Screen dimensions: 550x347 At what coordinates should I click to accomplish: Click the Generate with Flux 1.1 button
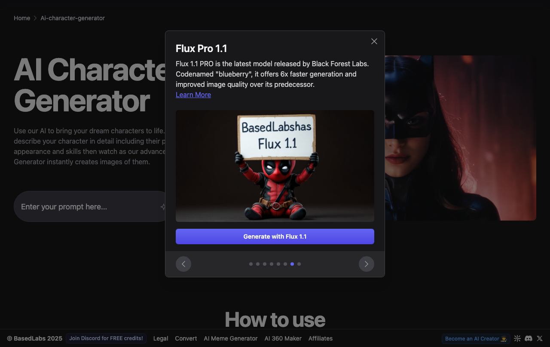coord(275,236)
